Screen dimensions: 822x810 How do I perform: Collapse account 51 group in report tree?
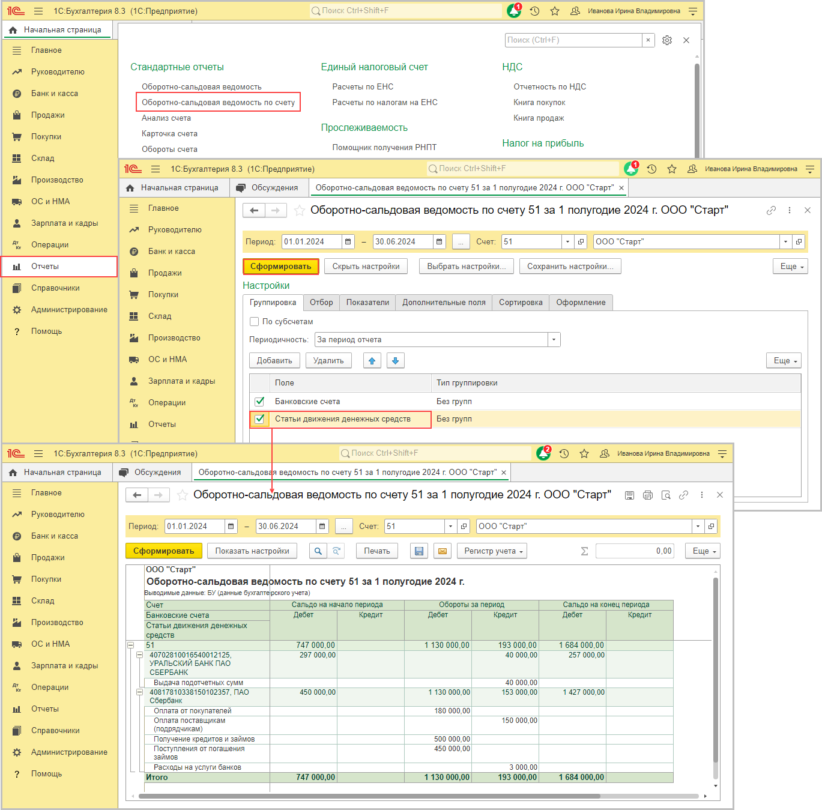(130, 645)
